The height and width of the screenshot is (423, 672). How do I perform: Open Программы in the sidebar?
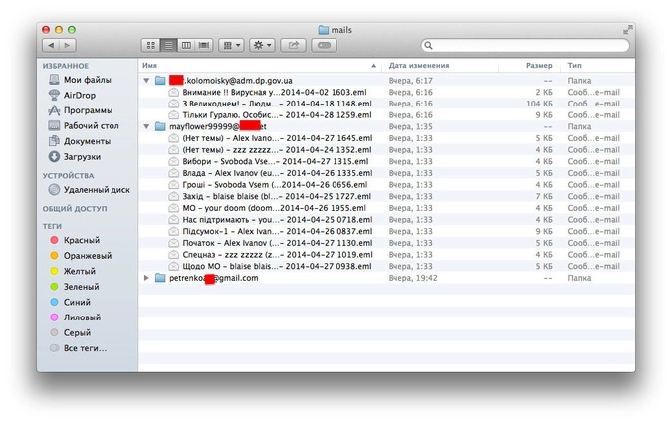[x=87, y=110]
